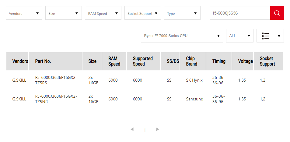
Task: Click the red search magnifier button
Action: click(x=277, y=13)
